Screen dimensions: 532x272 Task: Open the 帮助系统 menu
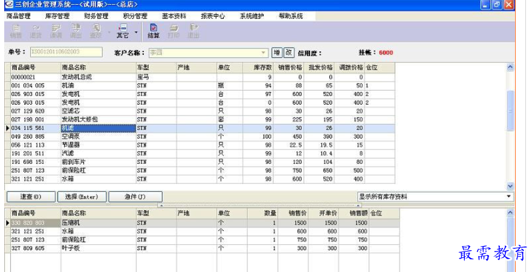[291, 16]
